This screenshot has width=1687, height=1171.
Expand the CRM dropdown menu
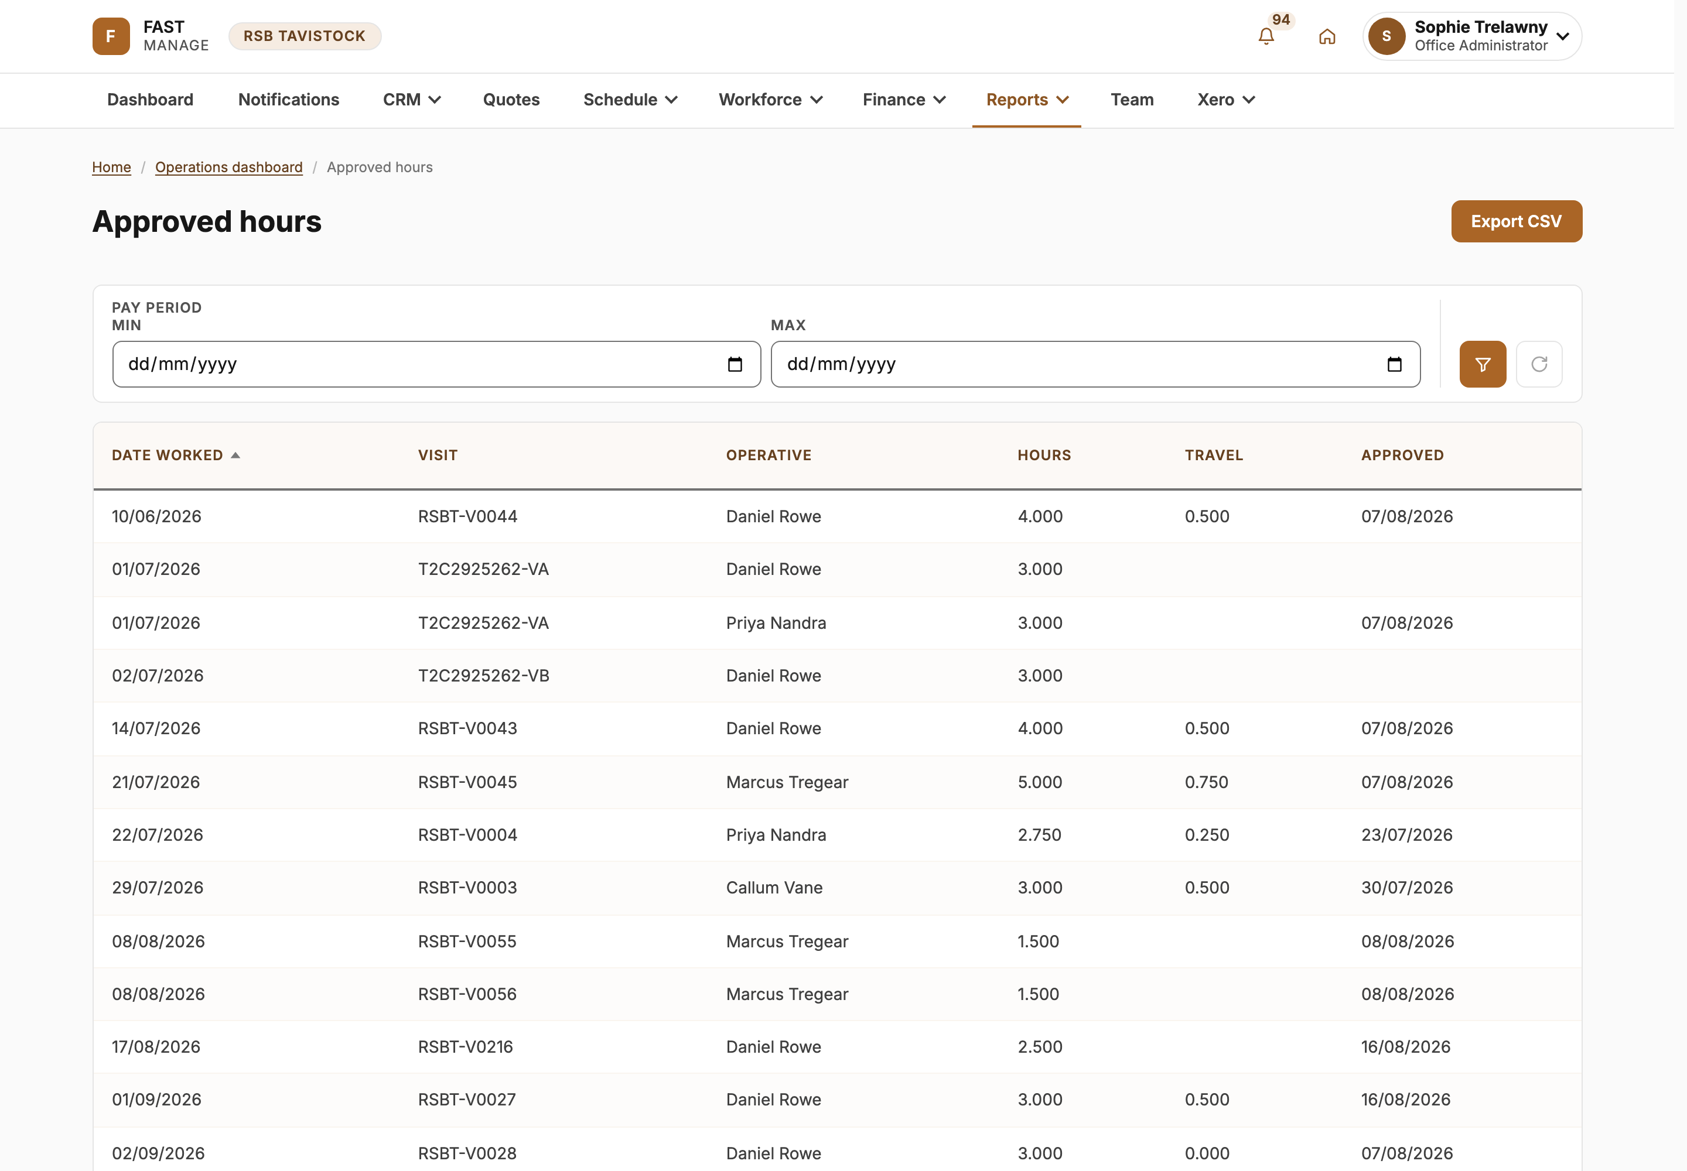412,100
